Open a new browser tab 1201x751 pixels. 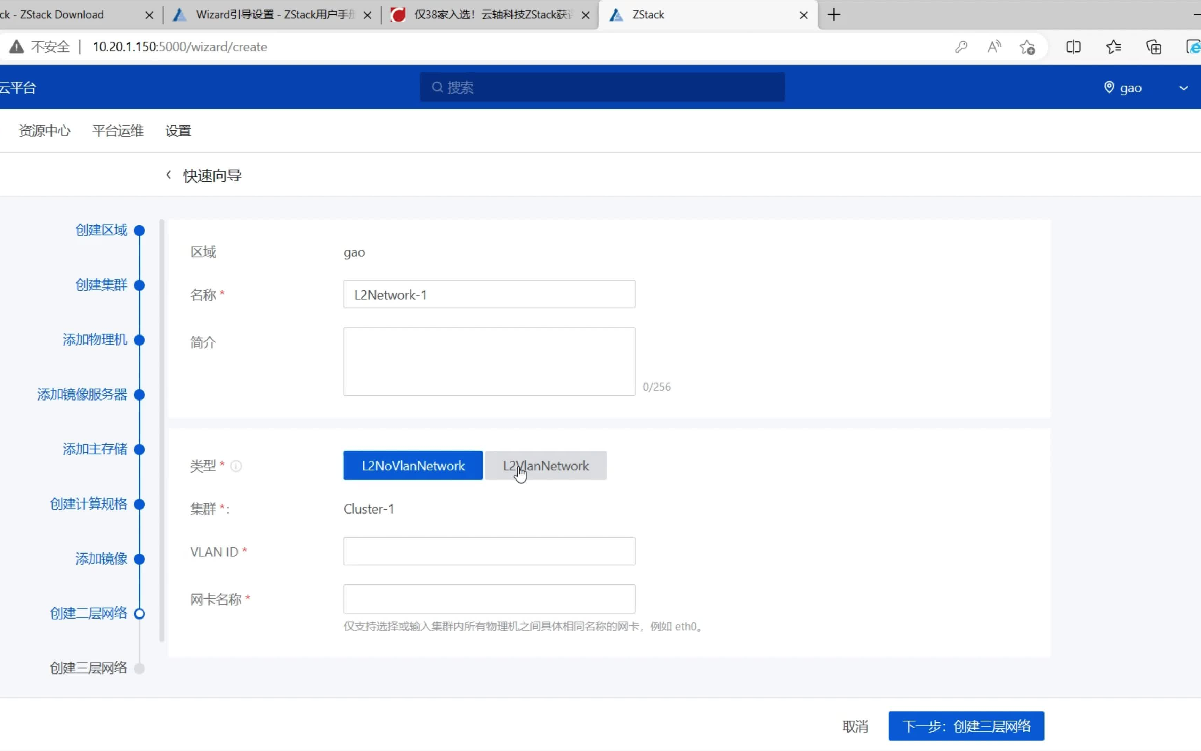point(834,14)
